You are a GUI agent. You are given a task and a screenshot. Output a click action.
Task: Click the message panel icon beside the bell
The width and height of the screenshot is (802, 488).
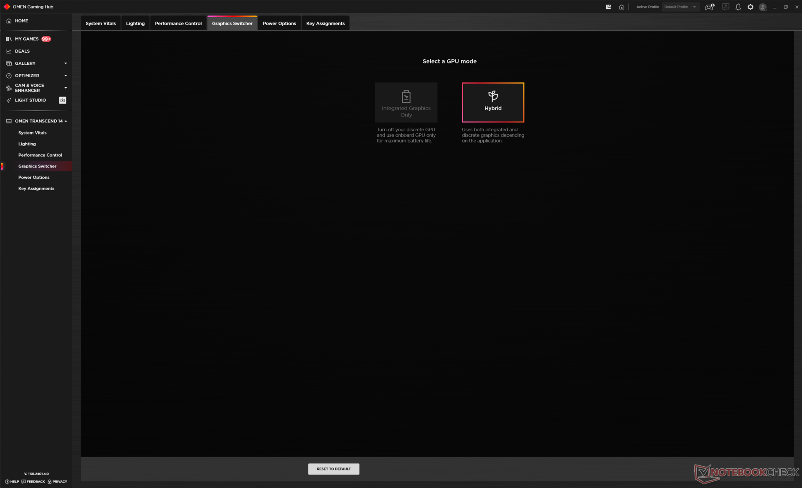point(726,7)
